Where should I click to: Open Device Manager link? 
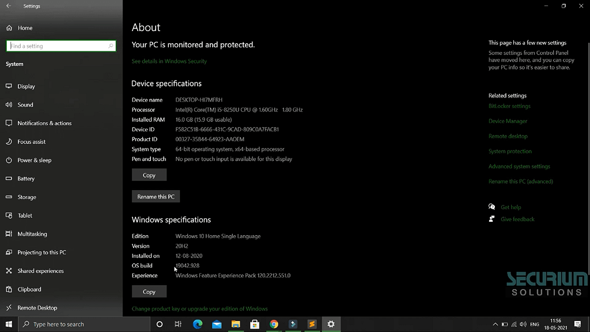coord(508,121)
